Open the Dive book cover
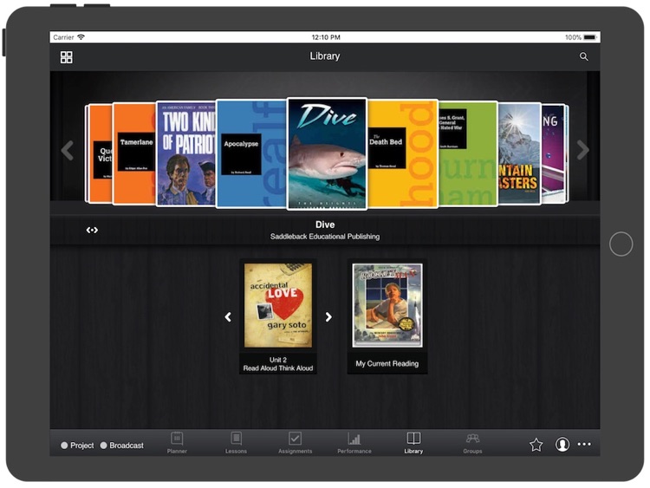This screenshot has height=488, width=650. 327,153
